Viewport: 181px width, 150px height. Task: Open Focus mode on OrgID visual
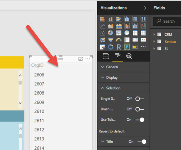point(81,59)
